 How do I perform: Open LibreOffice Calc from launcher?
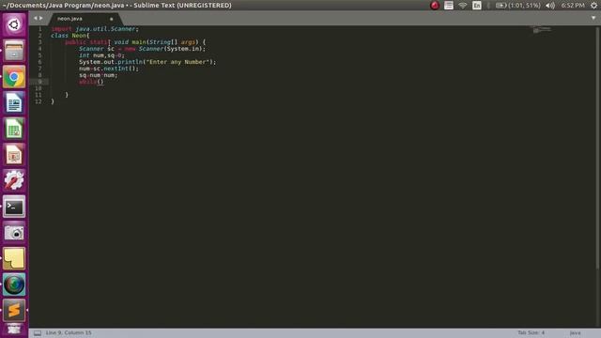click(x=14, y=129)
